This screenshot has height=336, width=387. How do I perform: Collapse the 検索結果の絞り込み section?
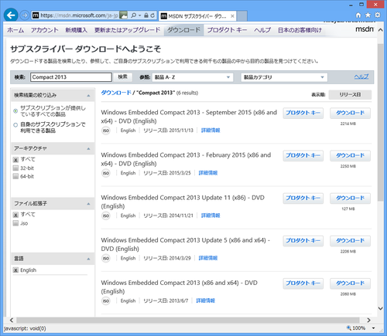(88, 96)
